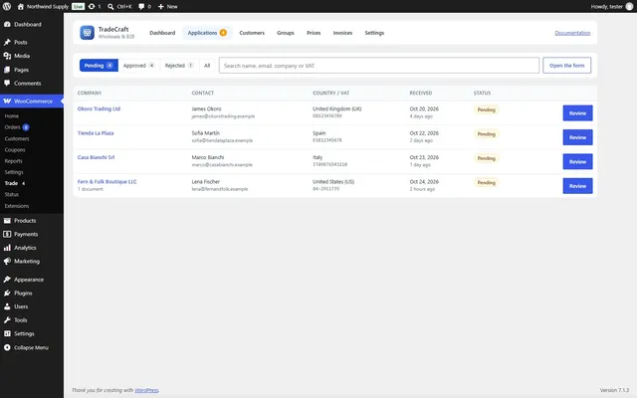Viewport: 637px width, 398px height.
Task: Open WooCommerce Home submenu
Action: [x=12, y=116]
